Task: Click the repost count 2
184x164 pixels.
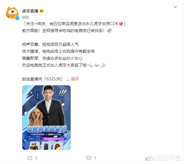Action: pyautogui.click(x=36, y=158)
